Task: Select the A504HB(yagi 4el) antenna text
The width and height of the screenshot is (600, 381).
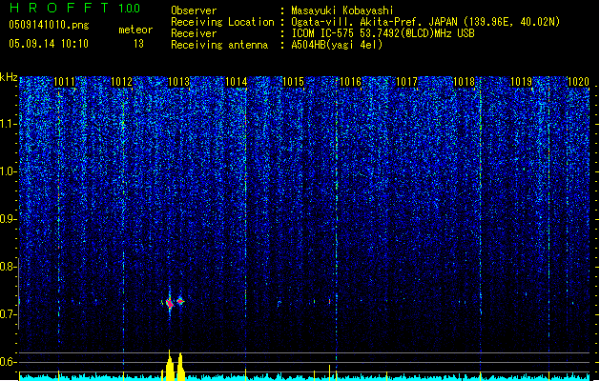Action: tap(337, 45)
